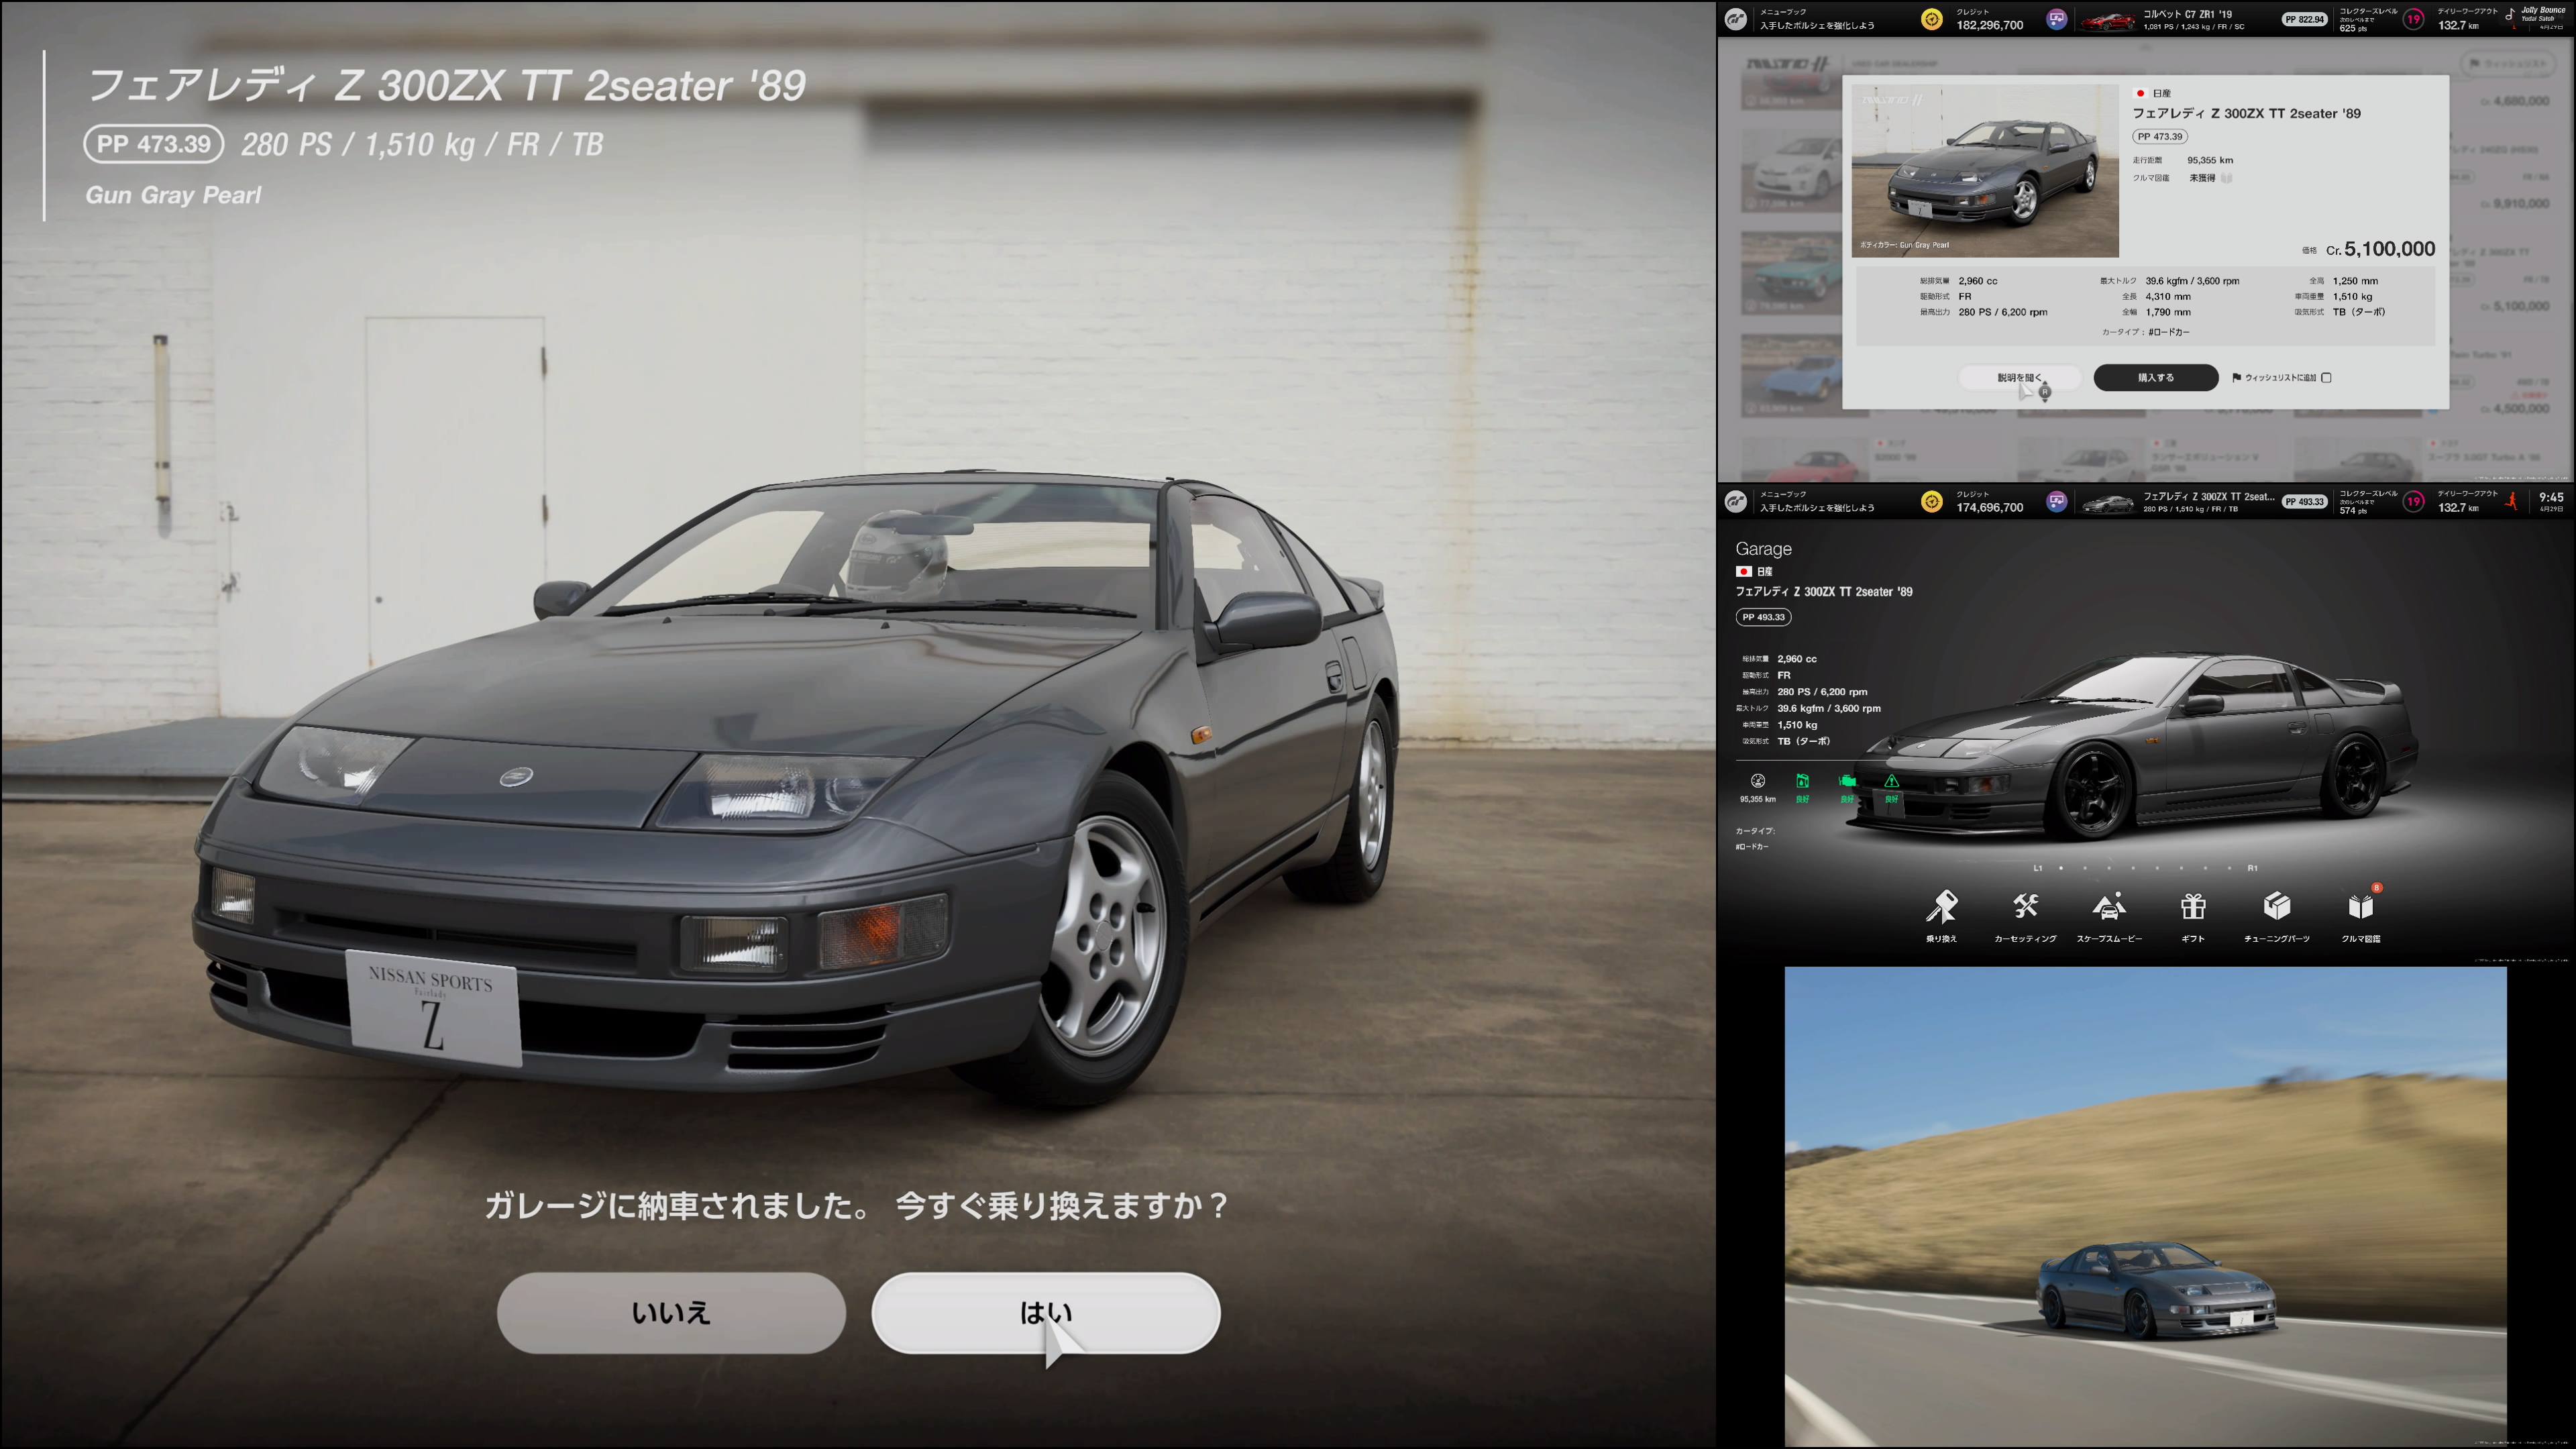Click the L1 page indicator in Garage
The width and height of the screenshot is (2576, 1449).
pyautogui.click(x=2038, y=868)
